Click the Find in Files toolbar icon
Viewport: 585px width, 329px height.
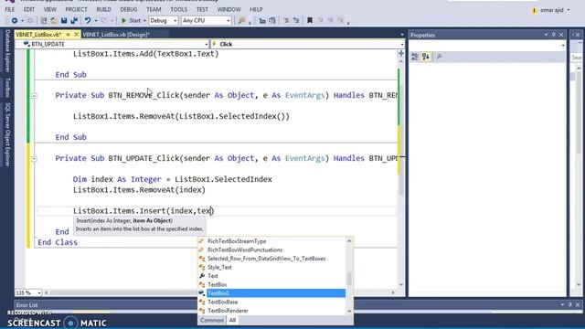pos(241,20)
